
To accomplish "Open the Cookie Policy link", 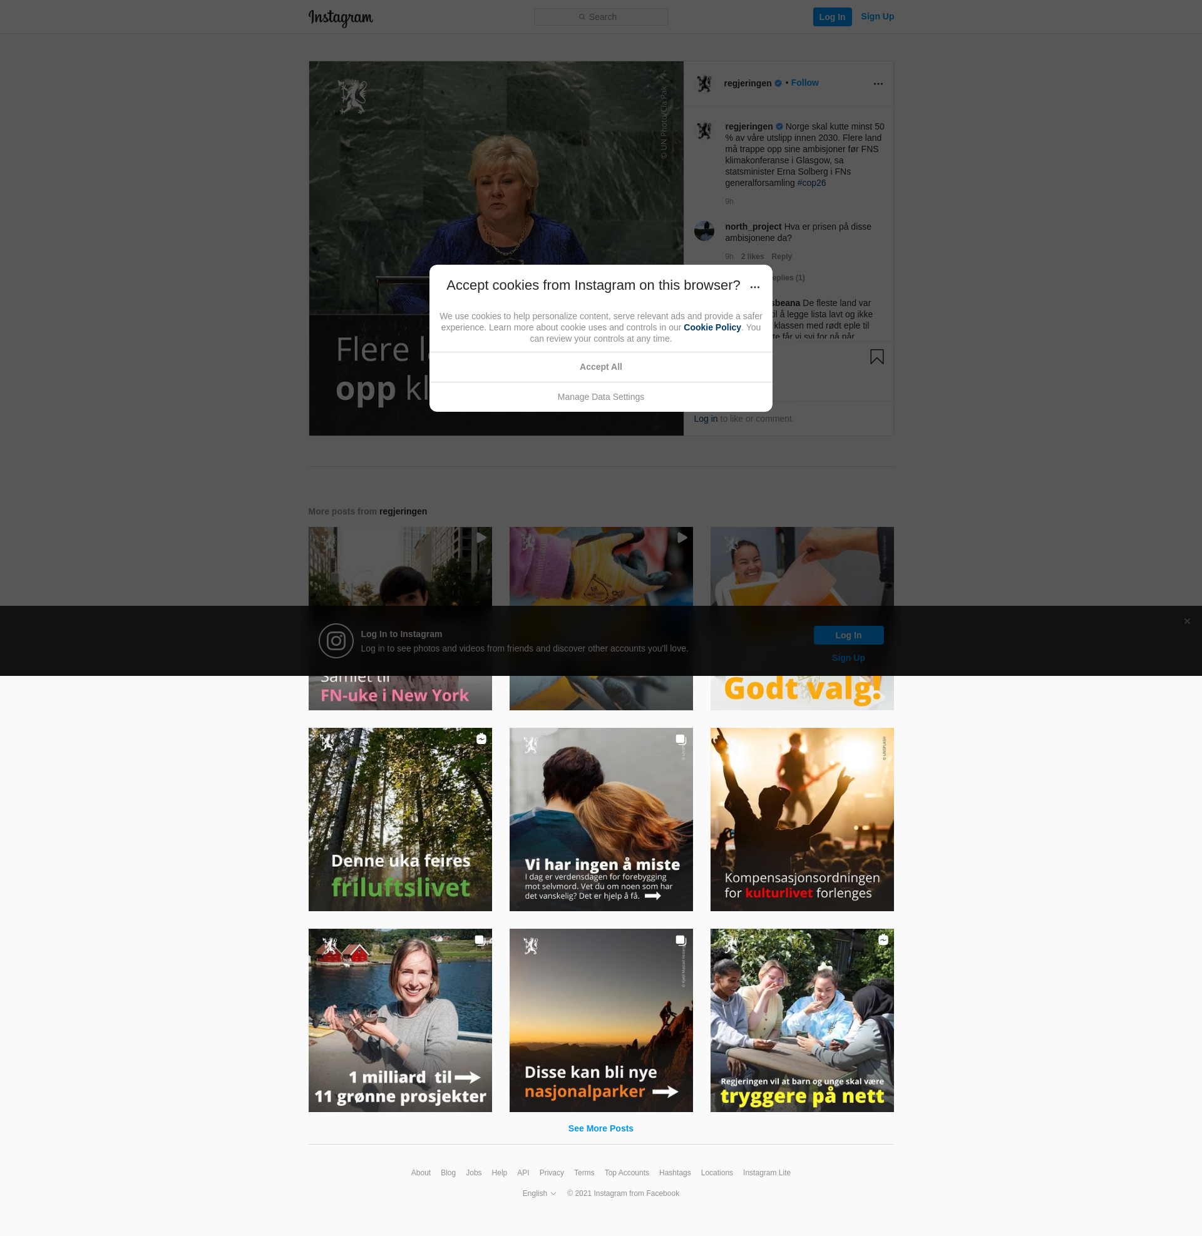I will [x=711, y=327].
